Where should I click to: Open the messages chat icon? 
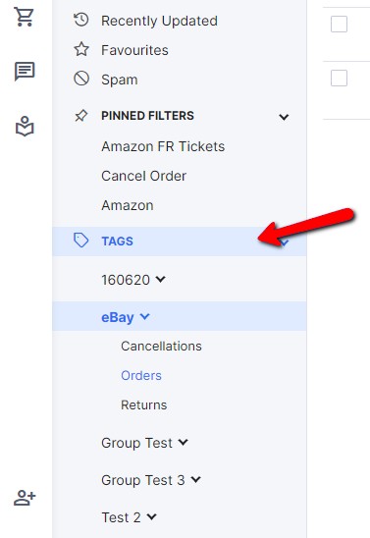click(25, 71)
